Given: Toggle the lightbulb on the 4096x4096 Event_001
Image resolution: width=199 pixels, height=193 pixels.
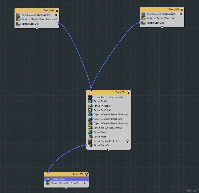Looking at the screenshot, I should pyautogui.click(x=57, y=10).
